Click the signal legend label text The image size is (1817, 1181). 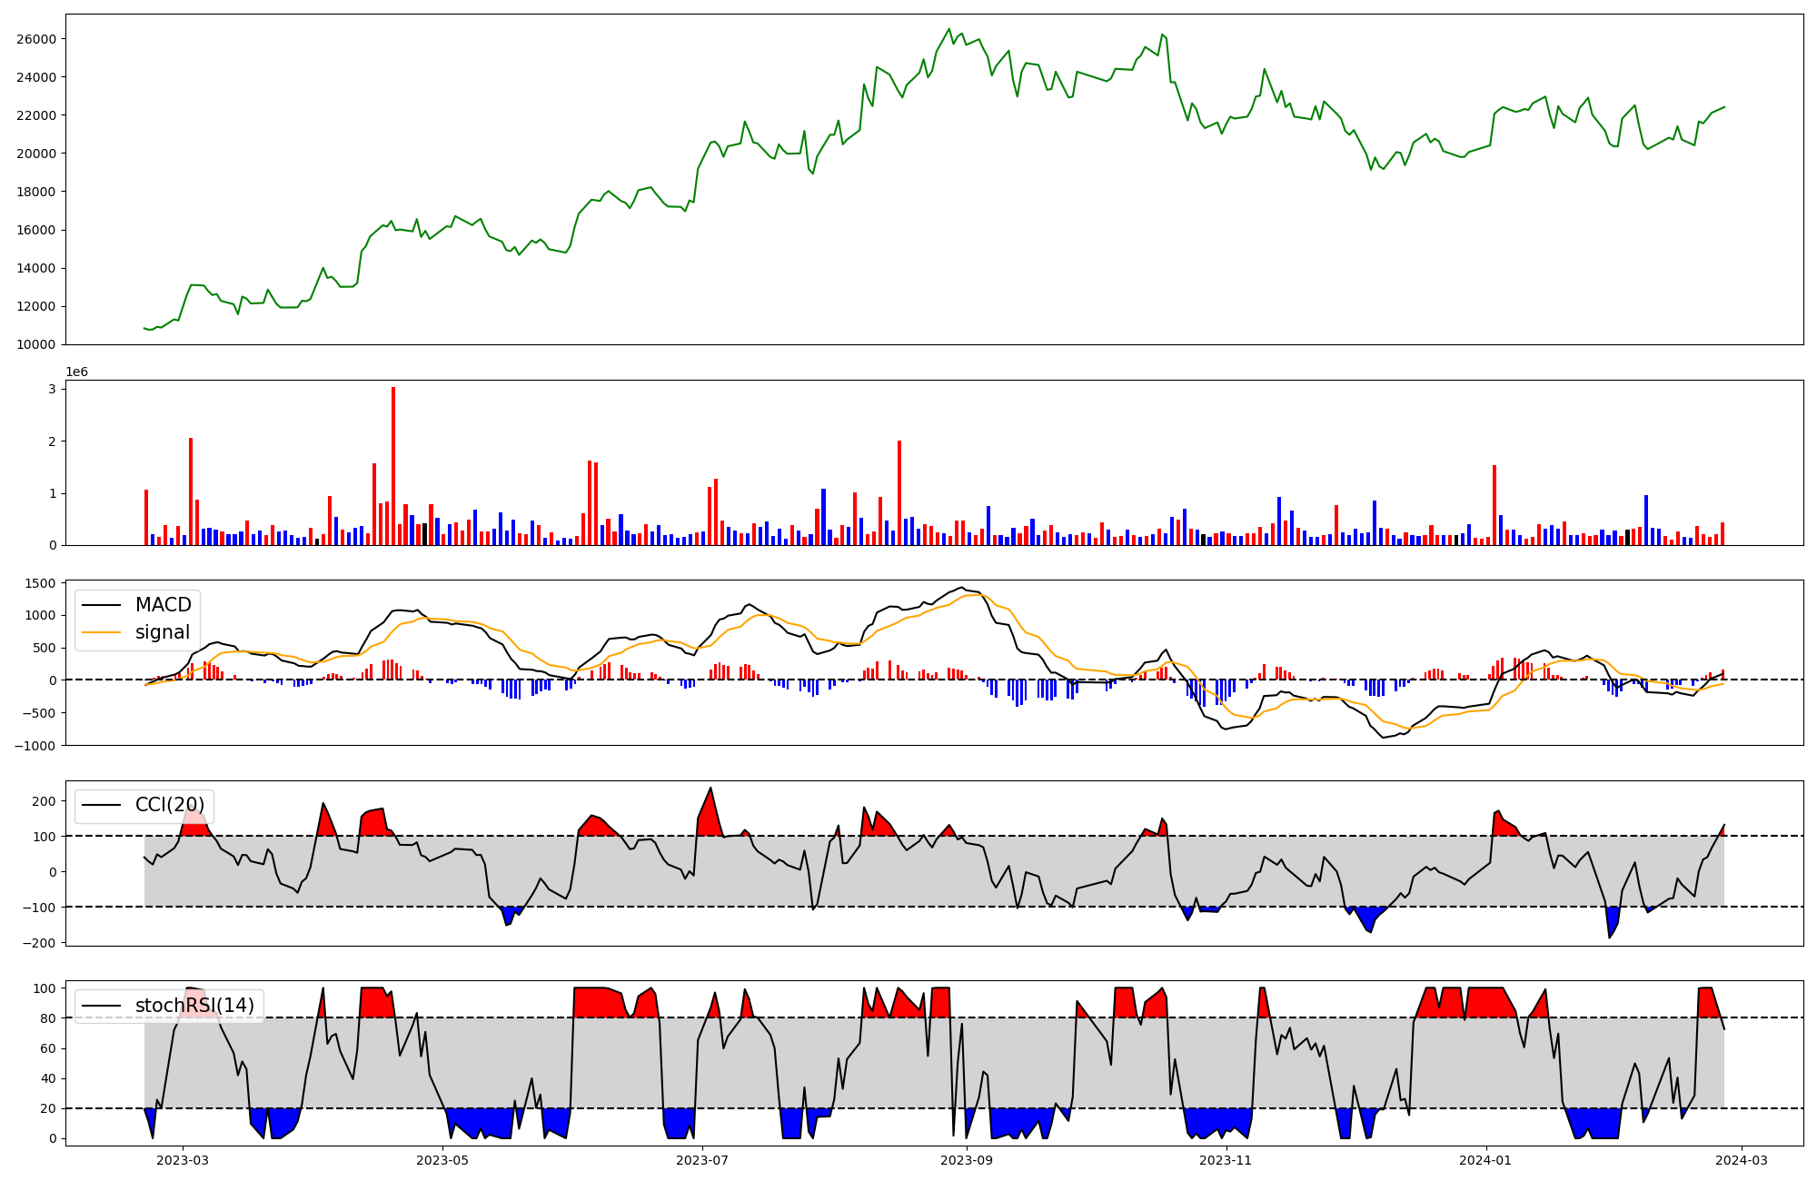[x=163, y=632]
